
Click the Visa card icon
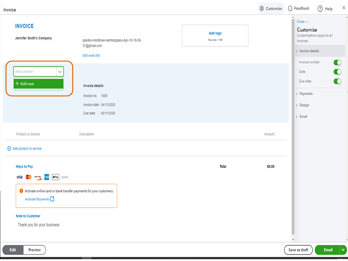[x=20, y=177]
